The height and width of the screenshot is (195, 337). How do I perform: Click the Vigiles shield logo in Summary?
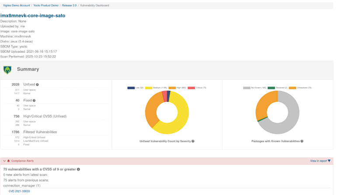7,70
